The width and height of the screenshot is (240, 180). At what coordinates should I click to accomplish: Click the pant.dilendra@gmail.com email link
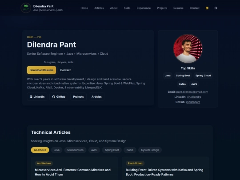(x=192, y=92)
